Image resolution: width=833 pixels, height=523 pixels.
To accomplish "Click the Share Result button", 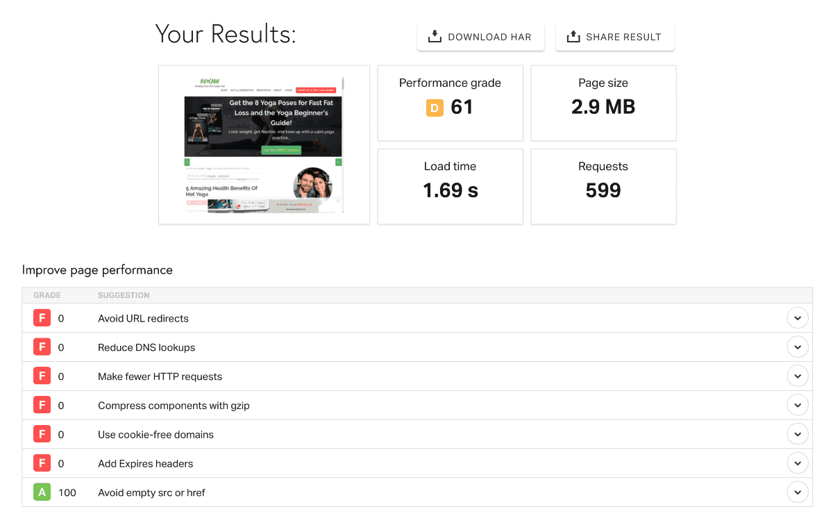I will coord(614,37).
